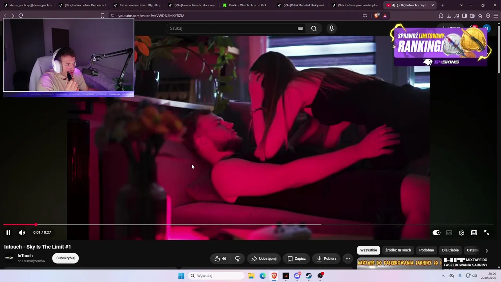This screenshot has height=282, width=501.
Task: Close the Intouch YouTube tab
Action: (x=432, y=5)
